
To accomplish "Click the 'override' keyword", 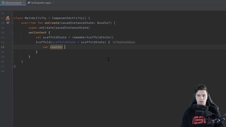I will (28, 23).
